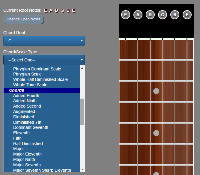Image resolution: width=200 pixels, height=175 pixels.
Task: Click the high E string open note circle
Action: 187,15
